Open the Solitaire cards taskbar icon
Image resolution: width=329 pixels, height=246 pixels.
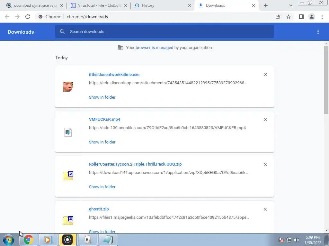(x=88, y=240)
